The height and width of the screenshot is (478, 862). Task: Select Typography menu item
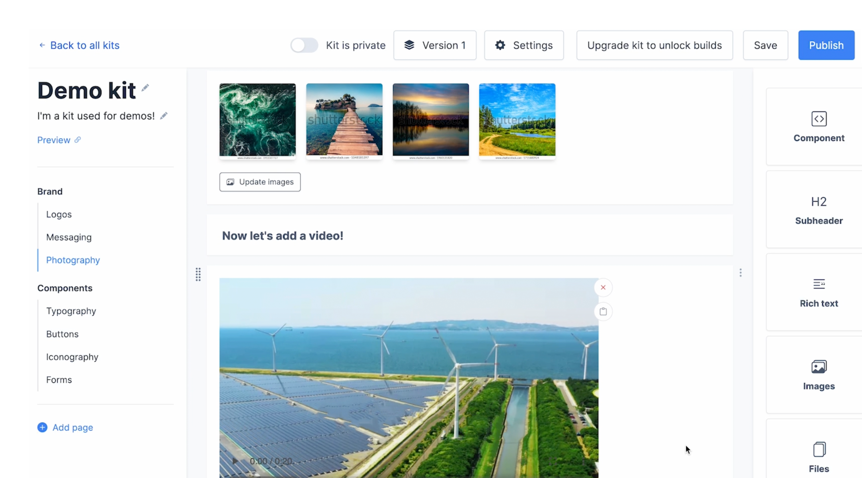71,311
